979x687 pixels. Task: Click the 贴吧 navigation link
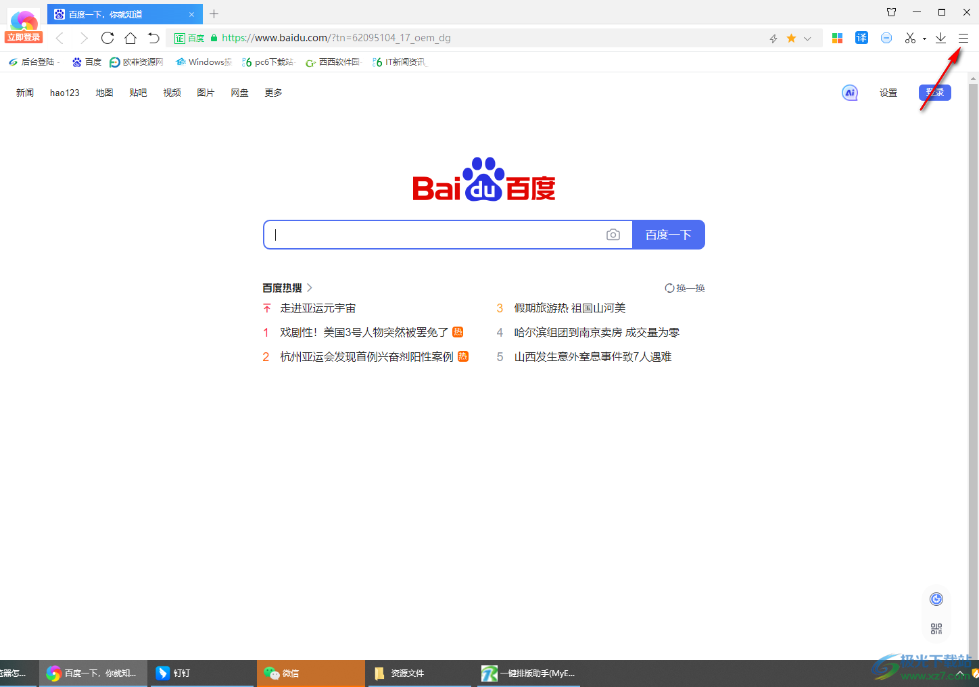[138, 93]
